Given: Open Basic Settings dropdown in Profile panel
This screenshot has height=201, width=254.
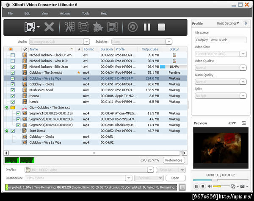Looking at the screenshot, I should tap(228, 23).
